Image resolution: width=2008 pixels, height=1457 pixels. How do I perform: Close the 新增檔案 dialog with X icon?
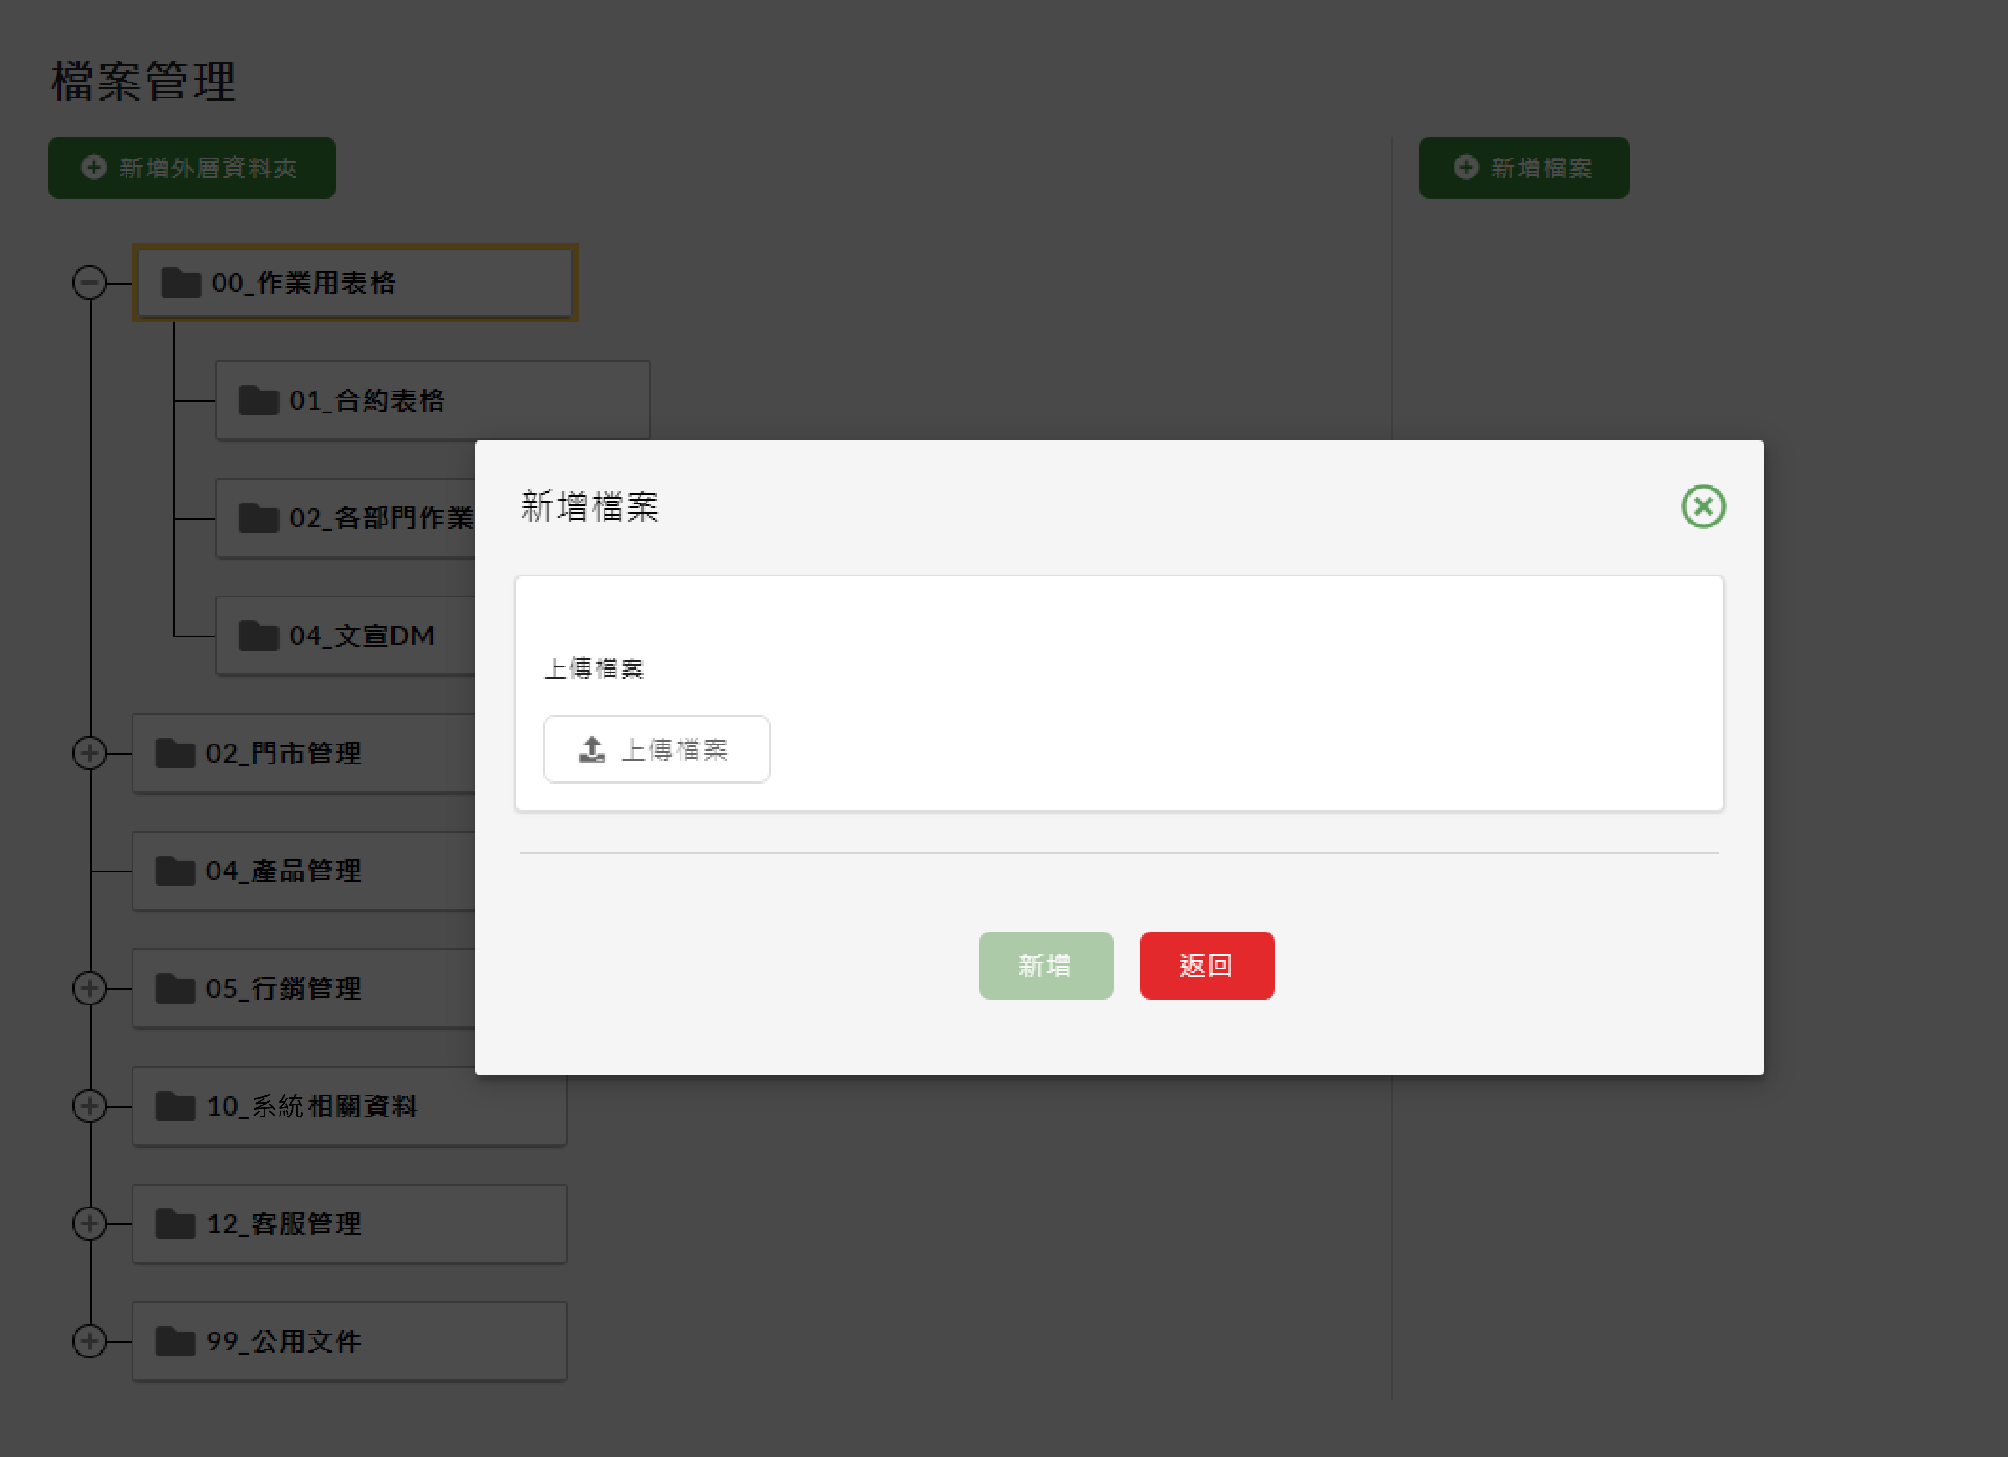[1703, 507]
